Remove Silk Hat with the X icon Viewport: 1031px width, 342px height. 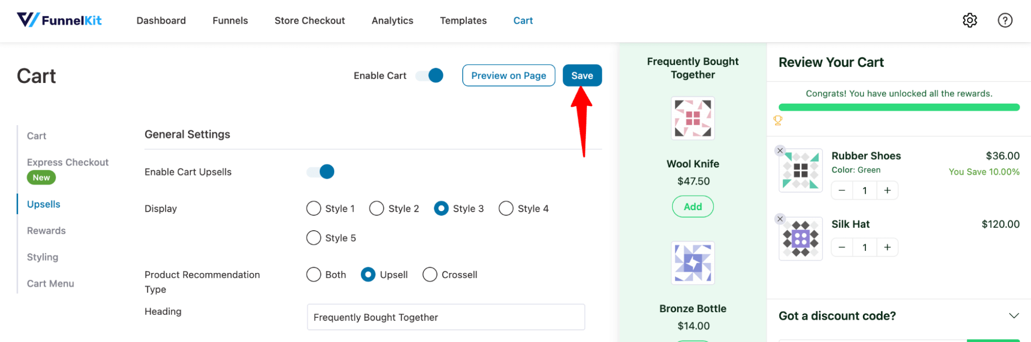(780, 219)
